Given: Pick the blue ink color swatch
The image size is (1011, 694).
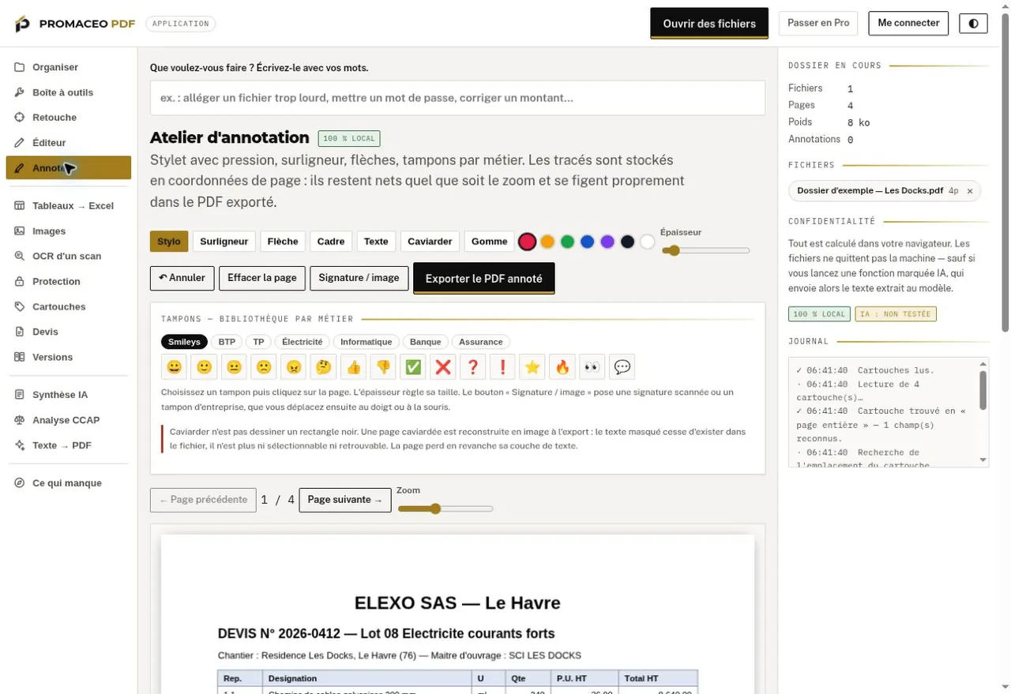Looking at the screenshot, I should pyautogui.click(x=587, y=242).
